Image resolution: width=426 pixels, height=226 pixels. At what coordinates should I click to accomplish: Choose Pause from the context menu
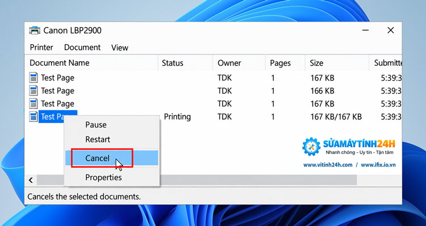tap(112, 125)
